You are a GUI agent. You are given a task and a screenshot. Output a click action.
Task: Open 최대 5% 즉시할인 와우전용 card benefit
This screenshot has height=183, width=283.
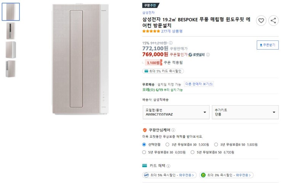point(169,175)
